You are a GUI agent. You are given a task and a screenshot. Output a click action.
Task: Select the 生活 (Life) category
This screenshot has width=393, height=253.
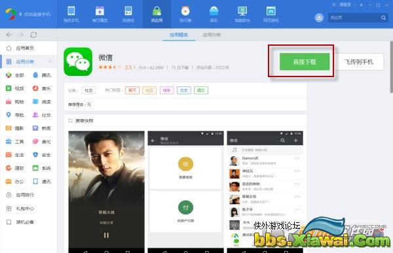[15, 155]
